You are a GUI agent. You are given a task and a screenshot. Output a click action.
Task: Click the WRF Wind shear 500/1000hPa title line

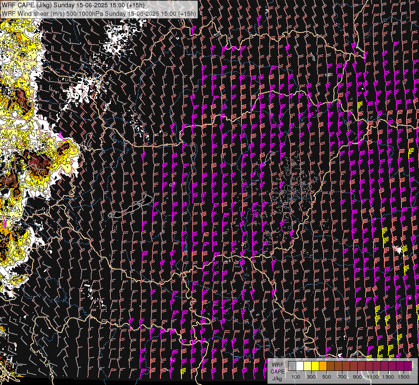click(98, 13)
